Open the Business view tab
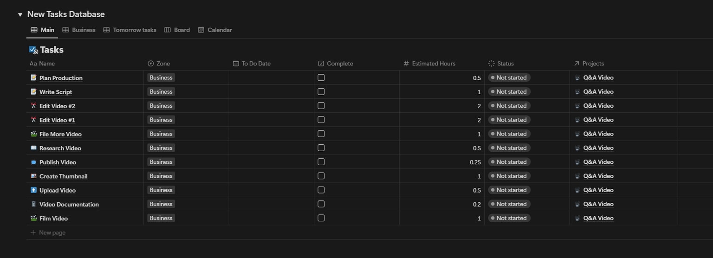713x258 pixels. pos(79,30)
